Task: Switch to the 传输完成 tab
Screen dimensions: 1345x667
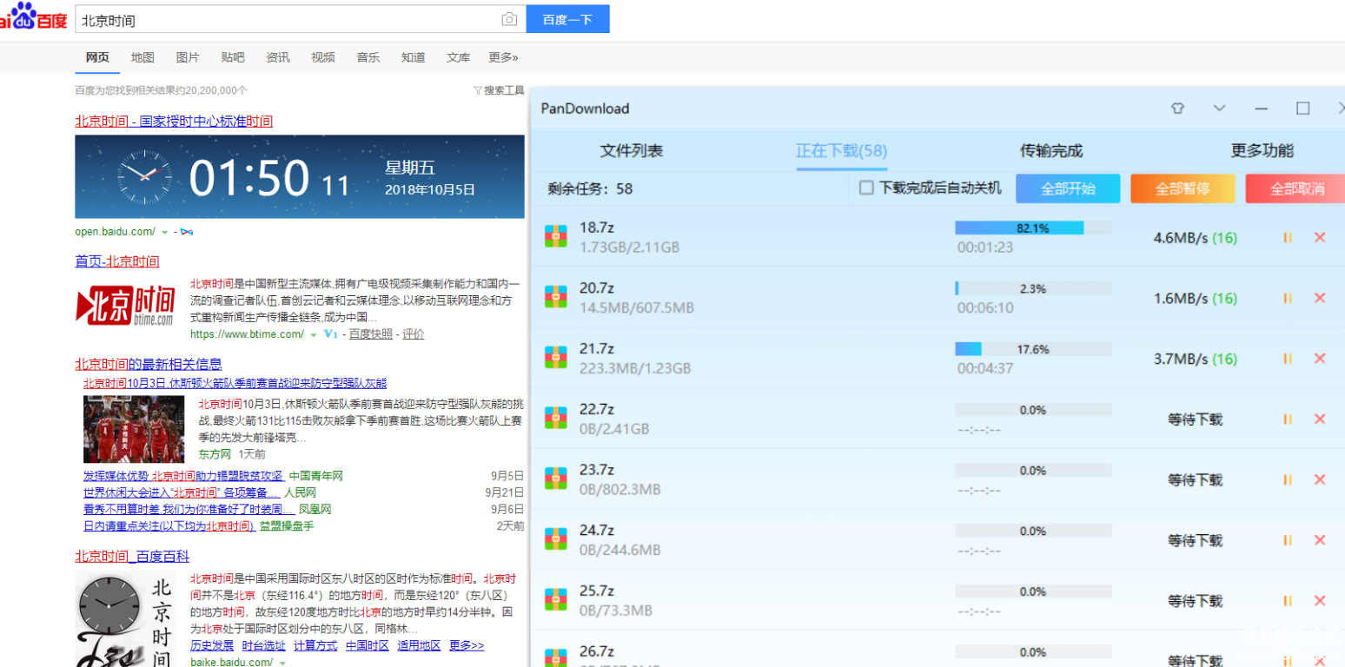Action: click(x=1051, y=151)
